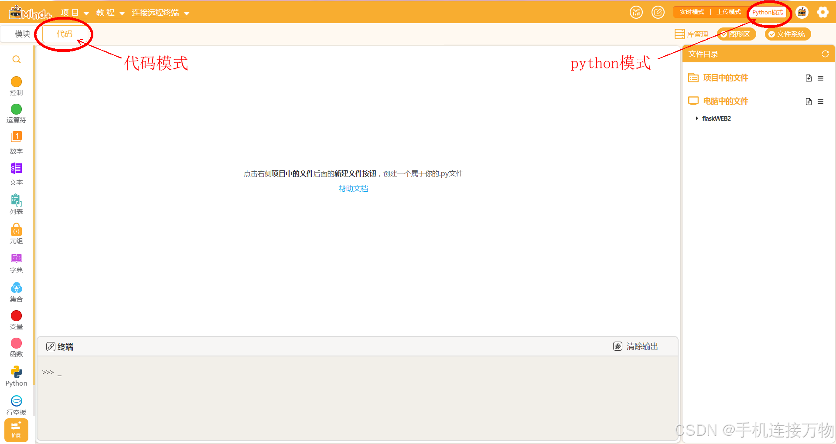836x444 pixels.
Task: Open the 项目 dropdown menu
Action: coord(75,13)
